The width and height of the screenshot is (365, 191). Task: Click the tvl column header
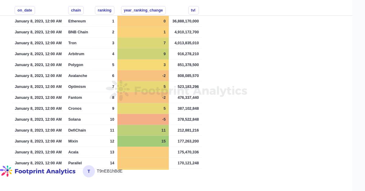tap(193, 10)
